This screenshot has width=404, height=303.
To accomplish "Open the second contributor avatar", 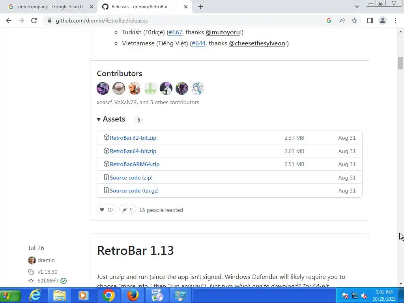I will pyautogui.click(x=118, y=88).
